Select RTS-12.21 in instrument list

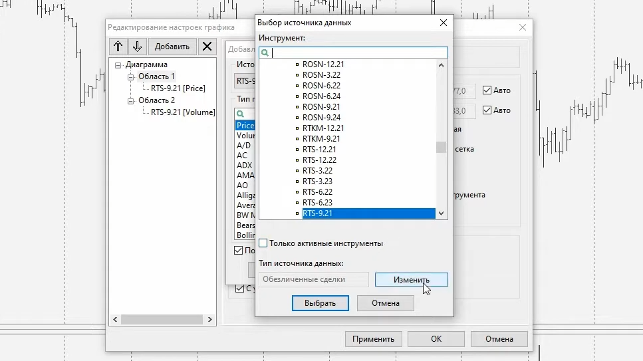[319, 150]
